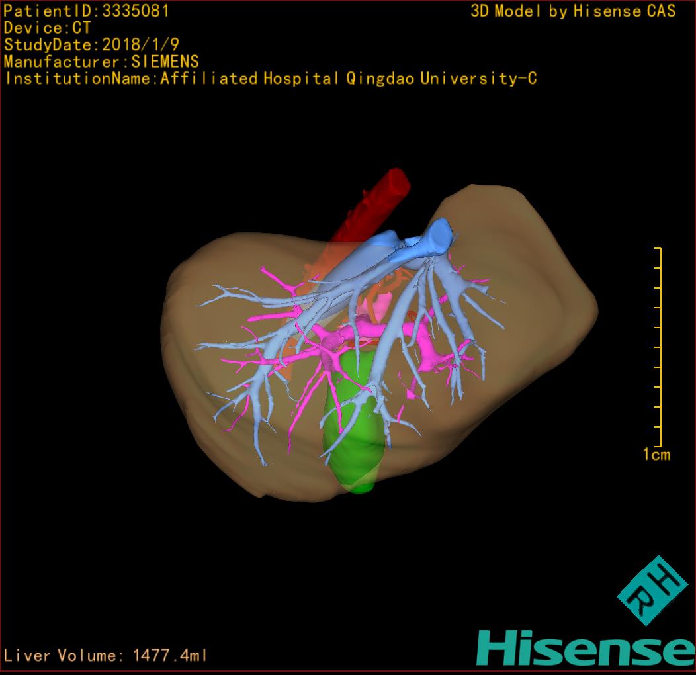Click the yellow scale ruler

point(658,347)
